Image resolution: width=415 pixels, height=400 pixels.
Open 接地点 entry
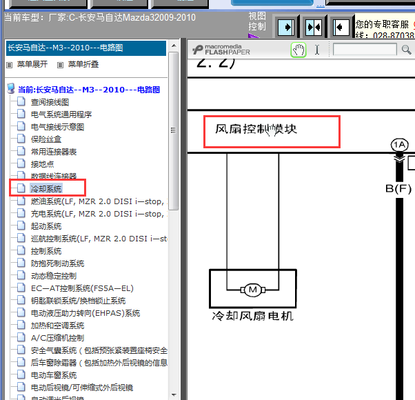coord(42,164)
